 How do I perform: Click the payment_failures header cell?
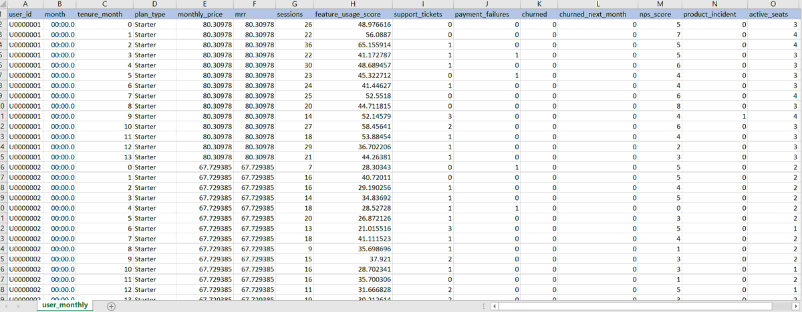tap(485, 14)
